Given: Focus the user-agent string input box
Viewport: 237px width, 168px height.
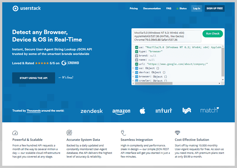Looking at the screenshot, I should tap(166, 36).
